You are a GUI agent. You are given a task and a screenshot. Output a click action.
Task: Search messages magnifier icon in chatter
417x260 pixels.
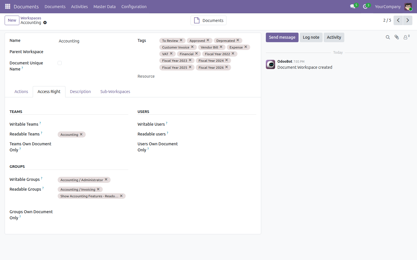click(388, 37)
